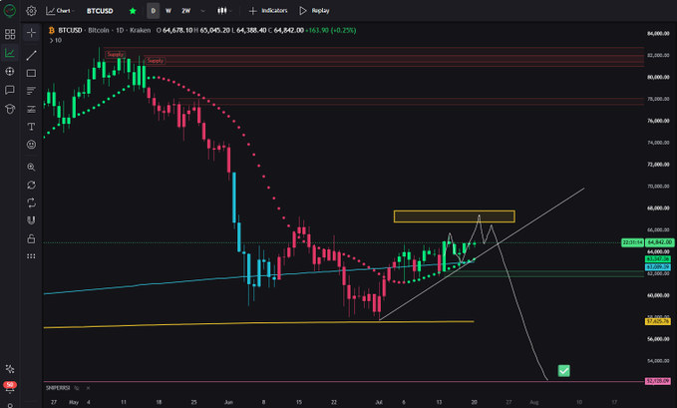Select the volume profile bars tool
Image resolution: width=677 pixels, height=408 pixels.
point(31,91)
